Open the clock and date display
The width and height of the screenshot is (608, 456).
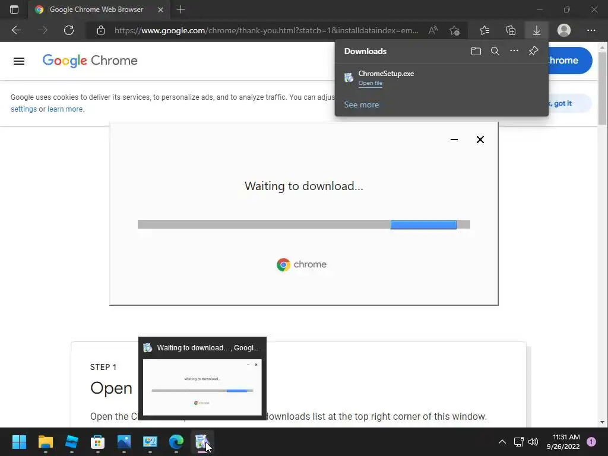pyautogui.click(x=563, y=442)
